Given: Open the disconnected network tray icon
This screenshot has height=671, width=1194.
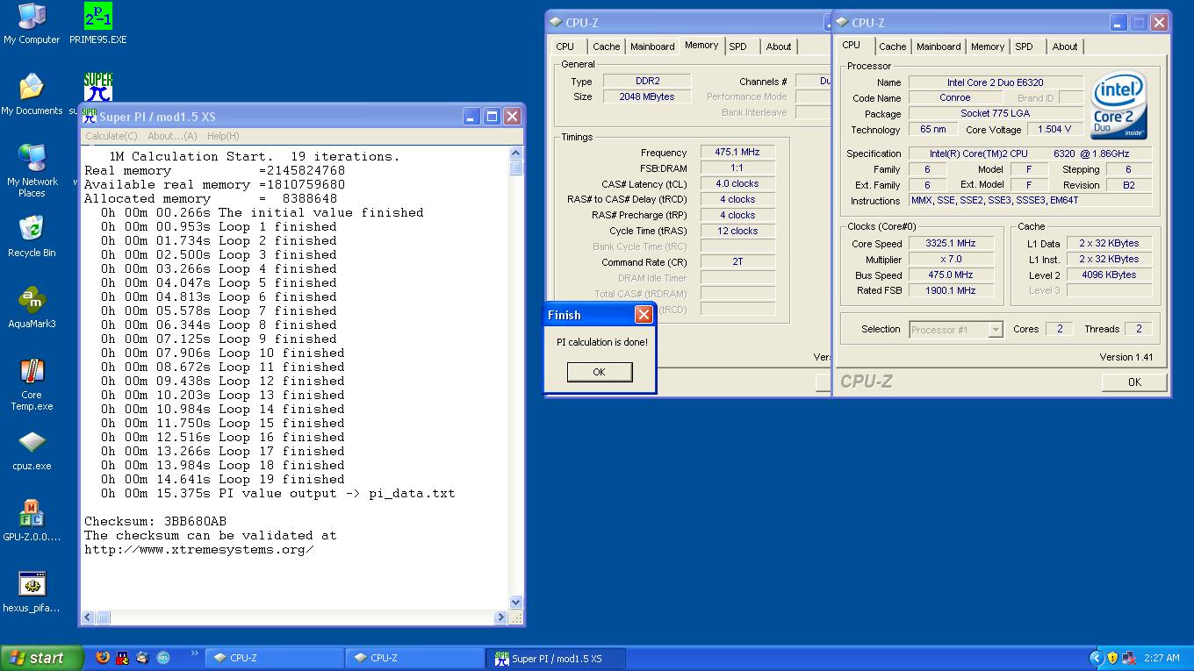Looking at the screenshot, I should (x=1128, y=658).
